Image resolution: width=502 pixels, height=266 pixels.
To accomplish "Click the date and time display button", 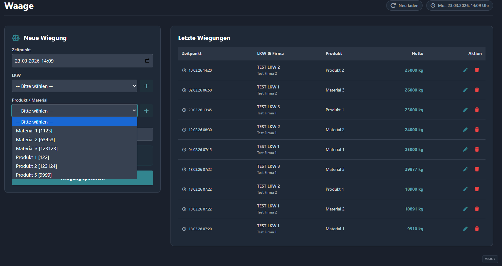I will coord(460,5).
